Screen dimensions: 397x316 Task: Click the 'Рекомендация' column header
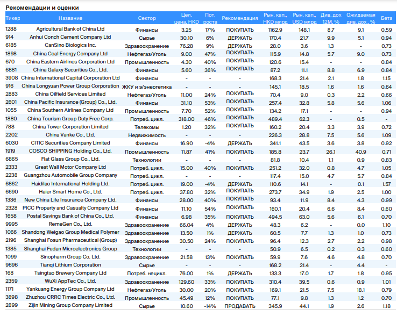(x=240, y=18)
